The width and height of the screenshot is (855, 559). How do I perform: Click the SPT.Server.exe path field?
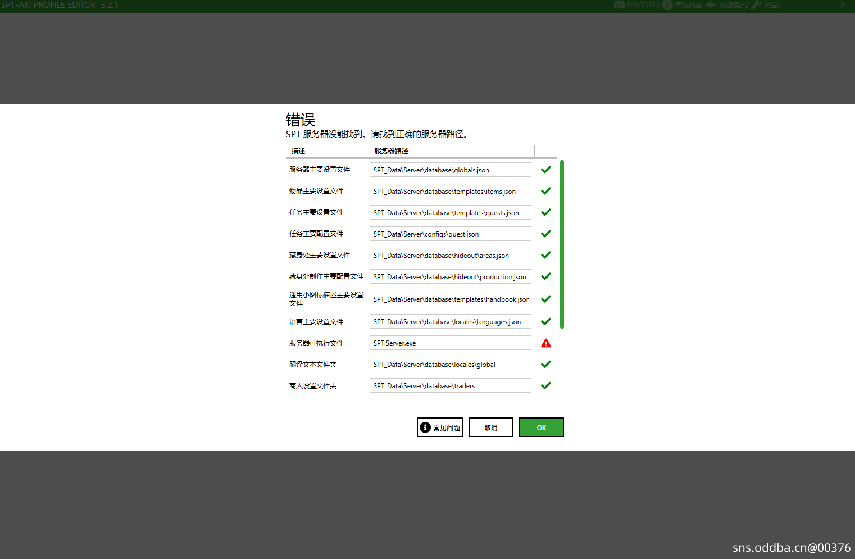tap(451, 343)
